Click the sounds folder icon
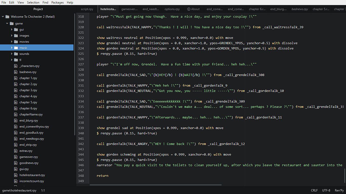The height and width of the screenshot is (194, 346). (16, 54)
